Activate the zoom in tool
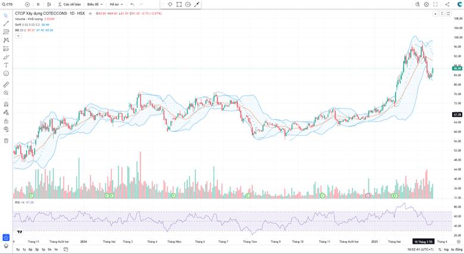Screen dimensions: 464x254 (x=6, y=93)
